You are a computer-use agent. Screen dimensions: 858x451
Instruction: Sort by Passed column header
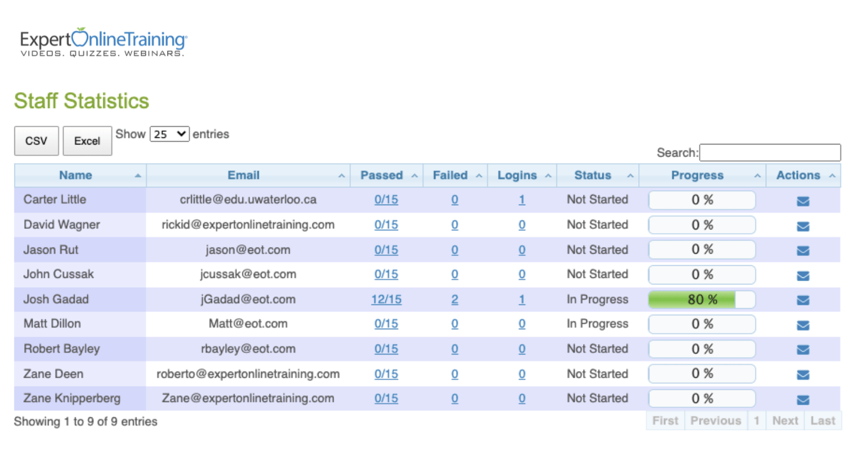pos(386,175)
